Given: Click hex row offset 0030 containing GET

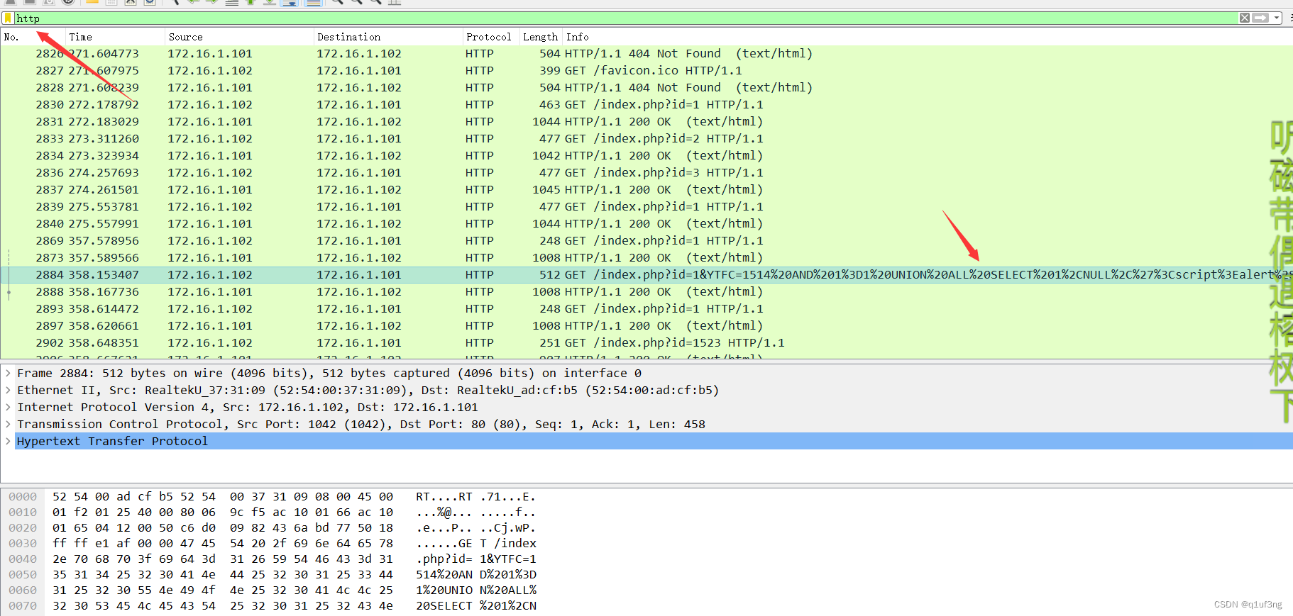Looking at the screenshot, I should pos(23,544).
